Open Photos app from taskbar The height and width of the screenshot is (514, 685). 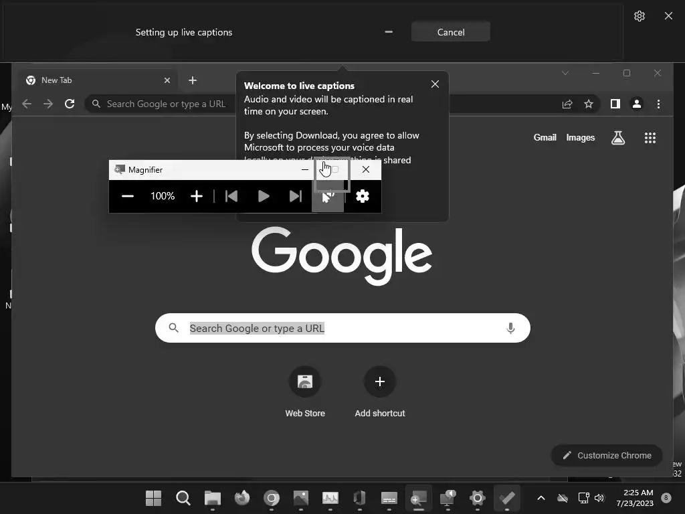300,498
